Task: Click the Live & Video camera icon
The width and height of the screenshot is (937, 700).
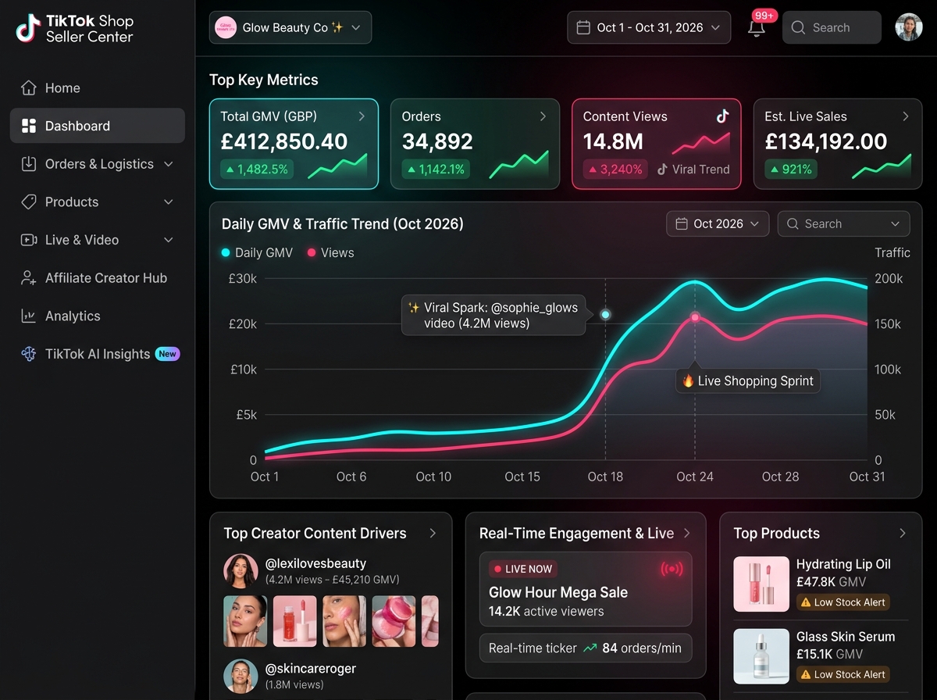Action: tap(29, 240)
